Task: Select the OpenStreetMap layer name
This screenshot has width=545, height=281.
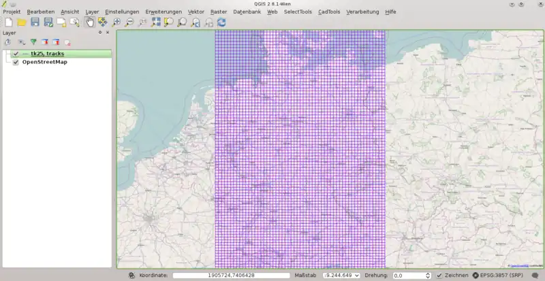Action: click(x=45, y=62)
